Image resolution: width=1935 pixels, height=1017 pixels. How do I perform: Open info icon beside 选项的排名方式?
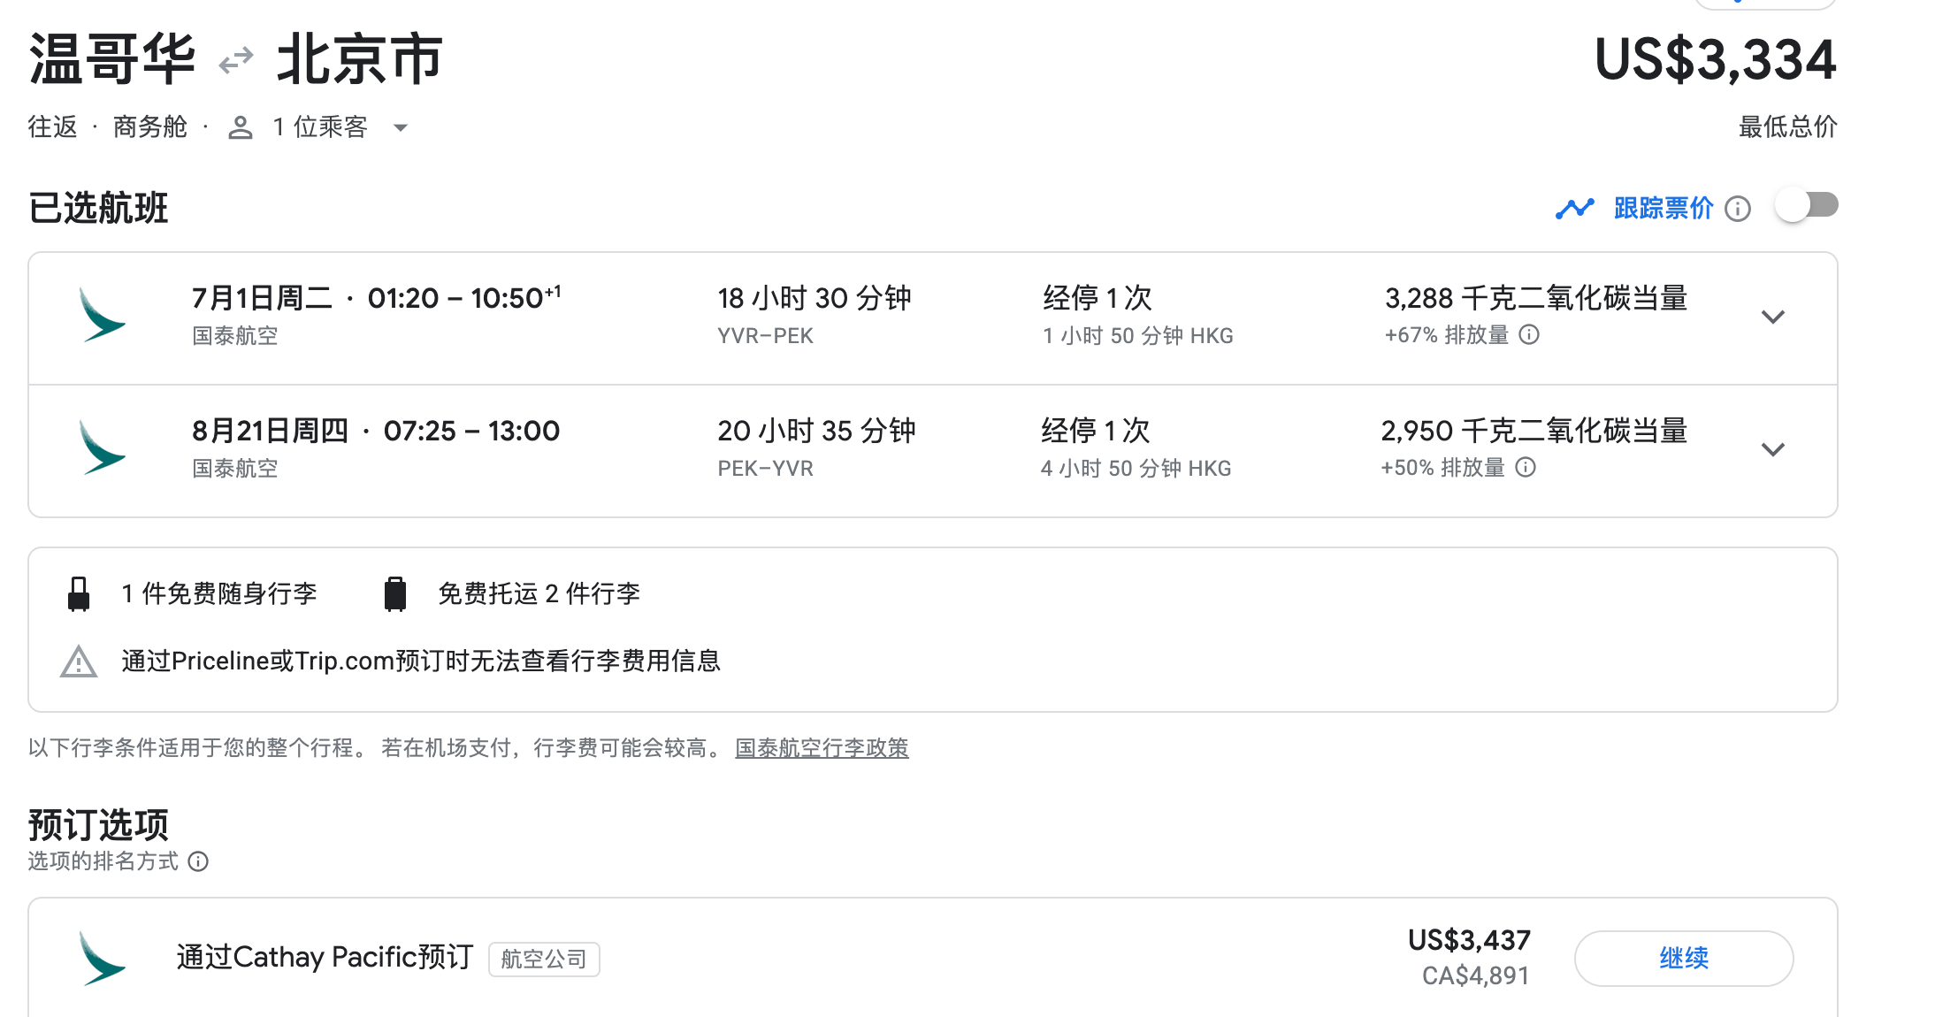point(198,861)
